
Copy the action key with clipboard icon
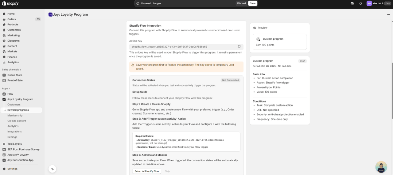(239, 47)
